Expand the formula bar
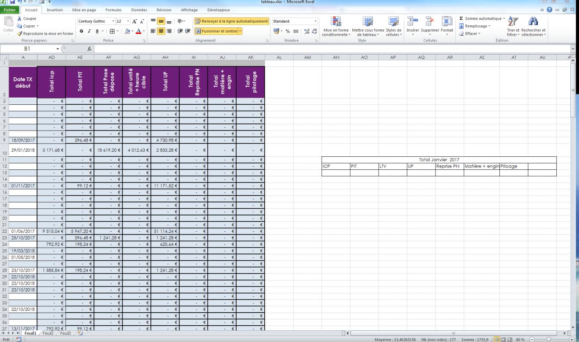Screen dimensions: 579x342 click(574, 48)
